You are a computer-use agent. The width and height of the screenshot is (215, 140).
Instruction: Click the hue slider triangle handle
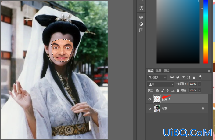(x=202, y=9)
